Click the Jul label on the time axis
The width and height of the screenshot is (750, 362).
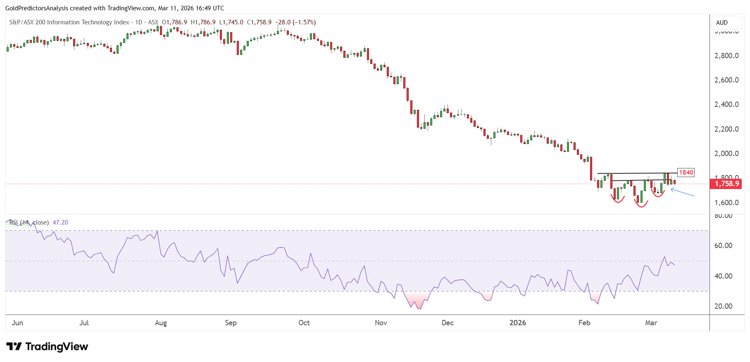click(x=84, y=323)
